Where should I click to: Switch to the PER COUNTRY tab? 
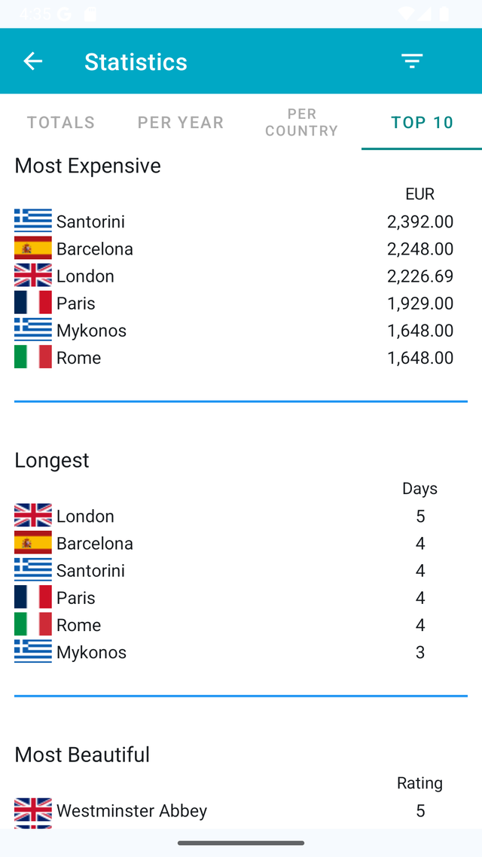(301, 123)
